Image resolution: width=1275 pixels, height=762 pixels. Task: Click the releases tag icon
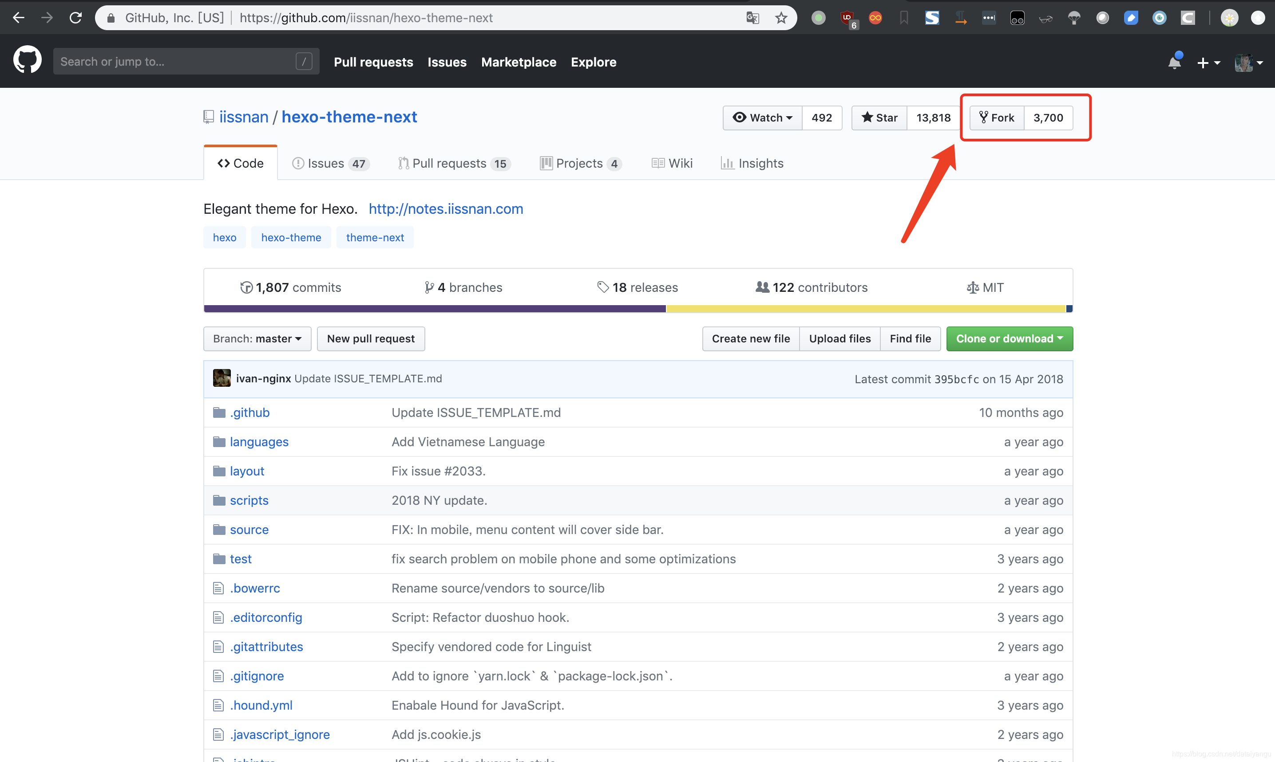603,287
